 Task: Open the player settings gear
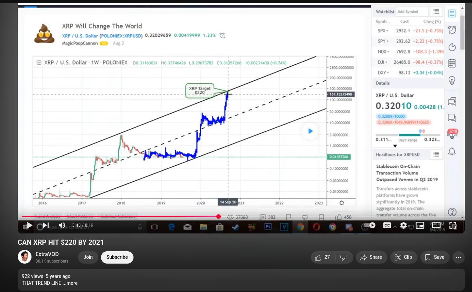pyautogui.click(x=404, y=225)
